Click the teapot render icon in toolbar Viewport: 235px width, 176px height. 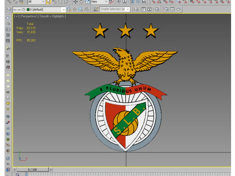pos(178,9)
